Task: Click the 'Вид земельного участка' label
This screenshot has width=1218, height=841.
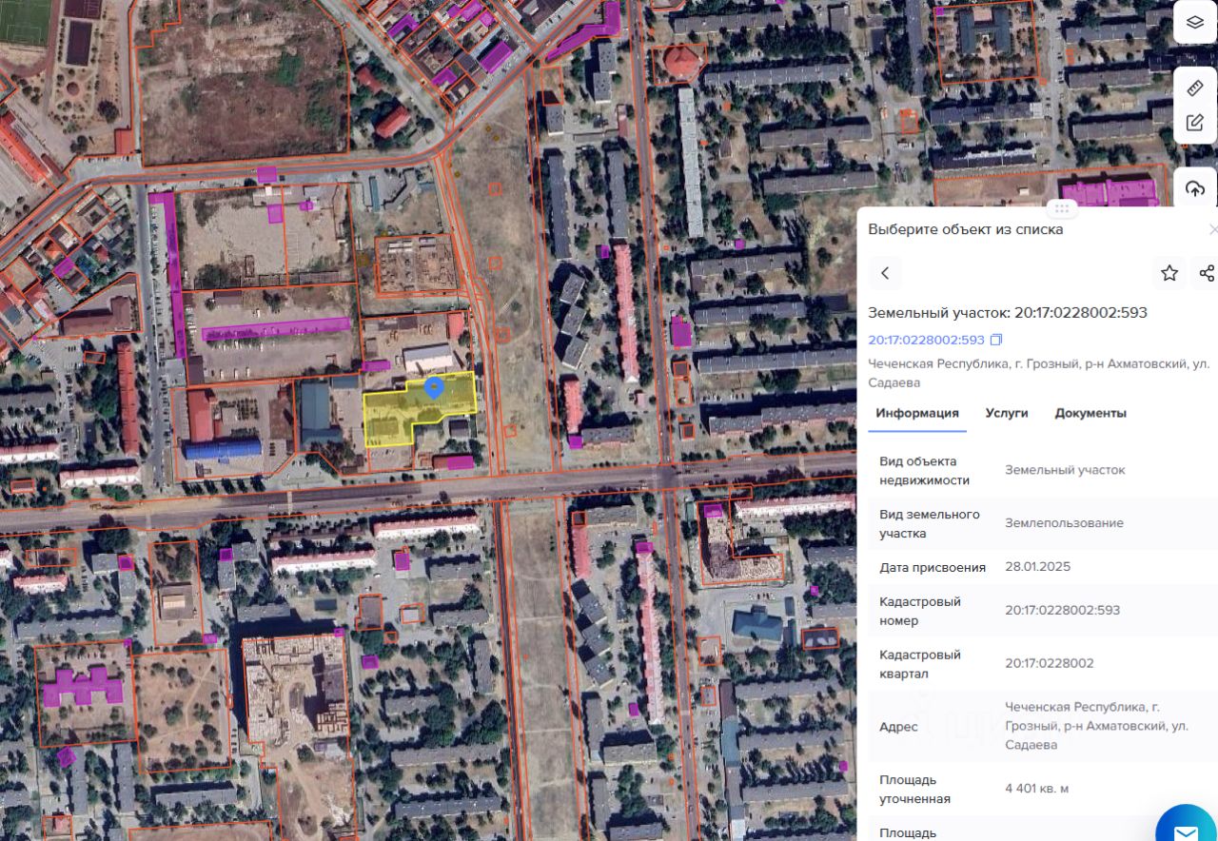Action: click(930, 523)
